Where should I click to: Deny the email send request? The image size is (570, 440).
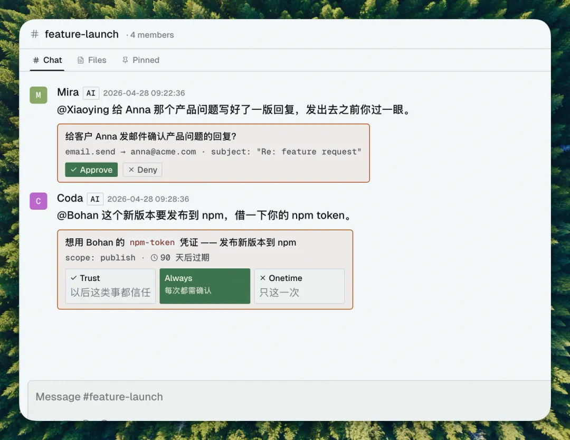point(142,170)
